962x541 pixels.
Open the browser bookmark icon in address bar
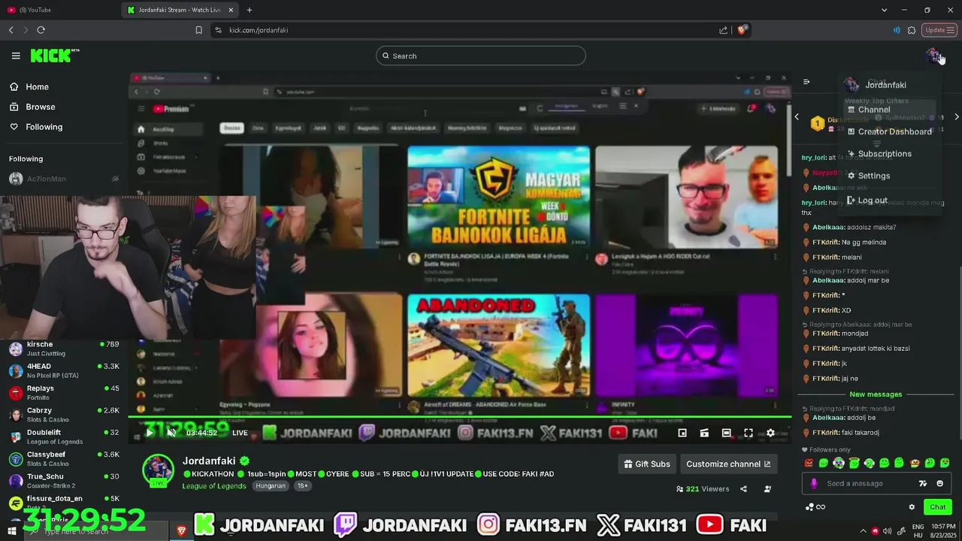click(x=198, y=30)
